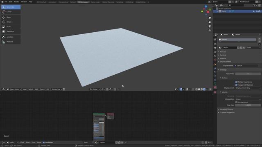The height and width of the screenshot is (147, 262).
Task: Click the viewport zoom magnifier icon
Action: click(210, 18)
